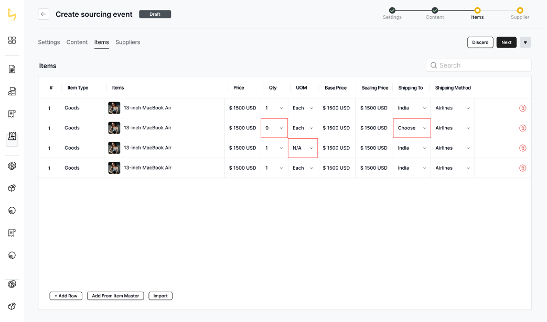
Task: Click the yellow app logo
Action: (x=12, y=15)
